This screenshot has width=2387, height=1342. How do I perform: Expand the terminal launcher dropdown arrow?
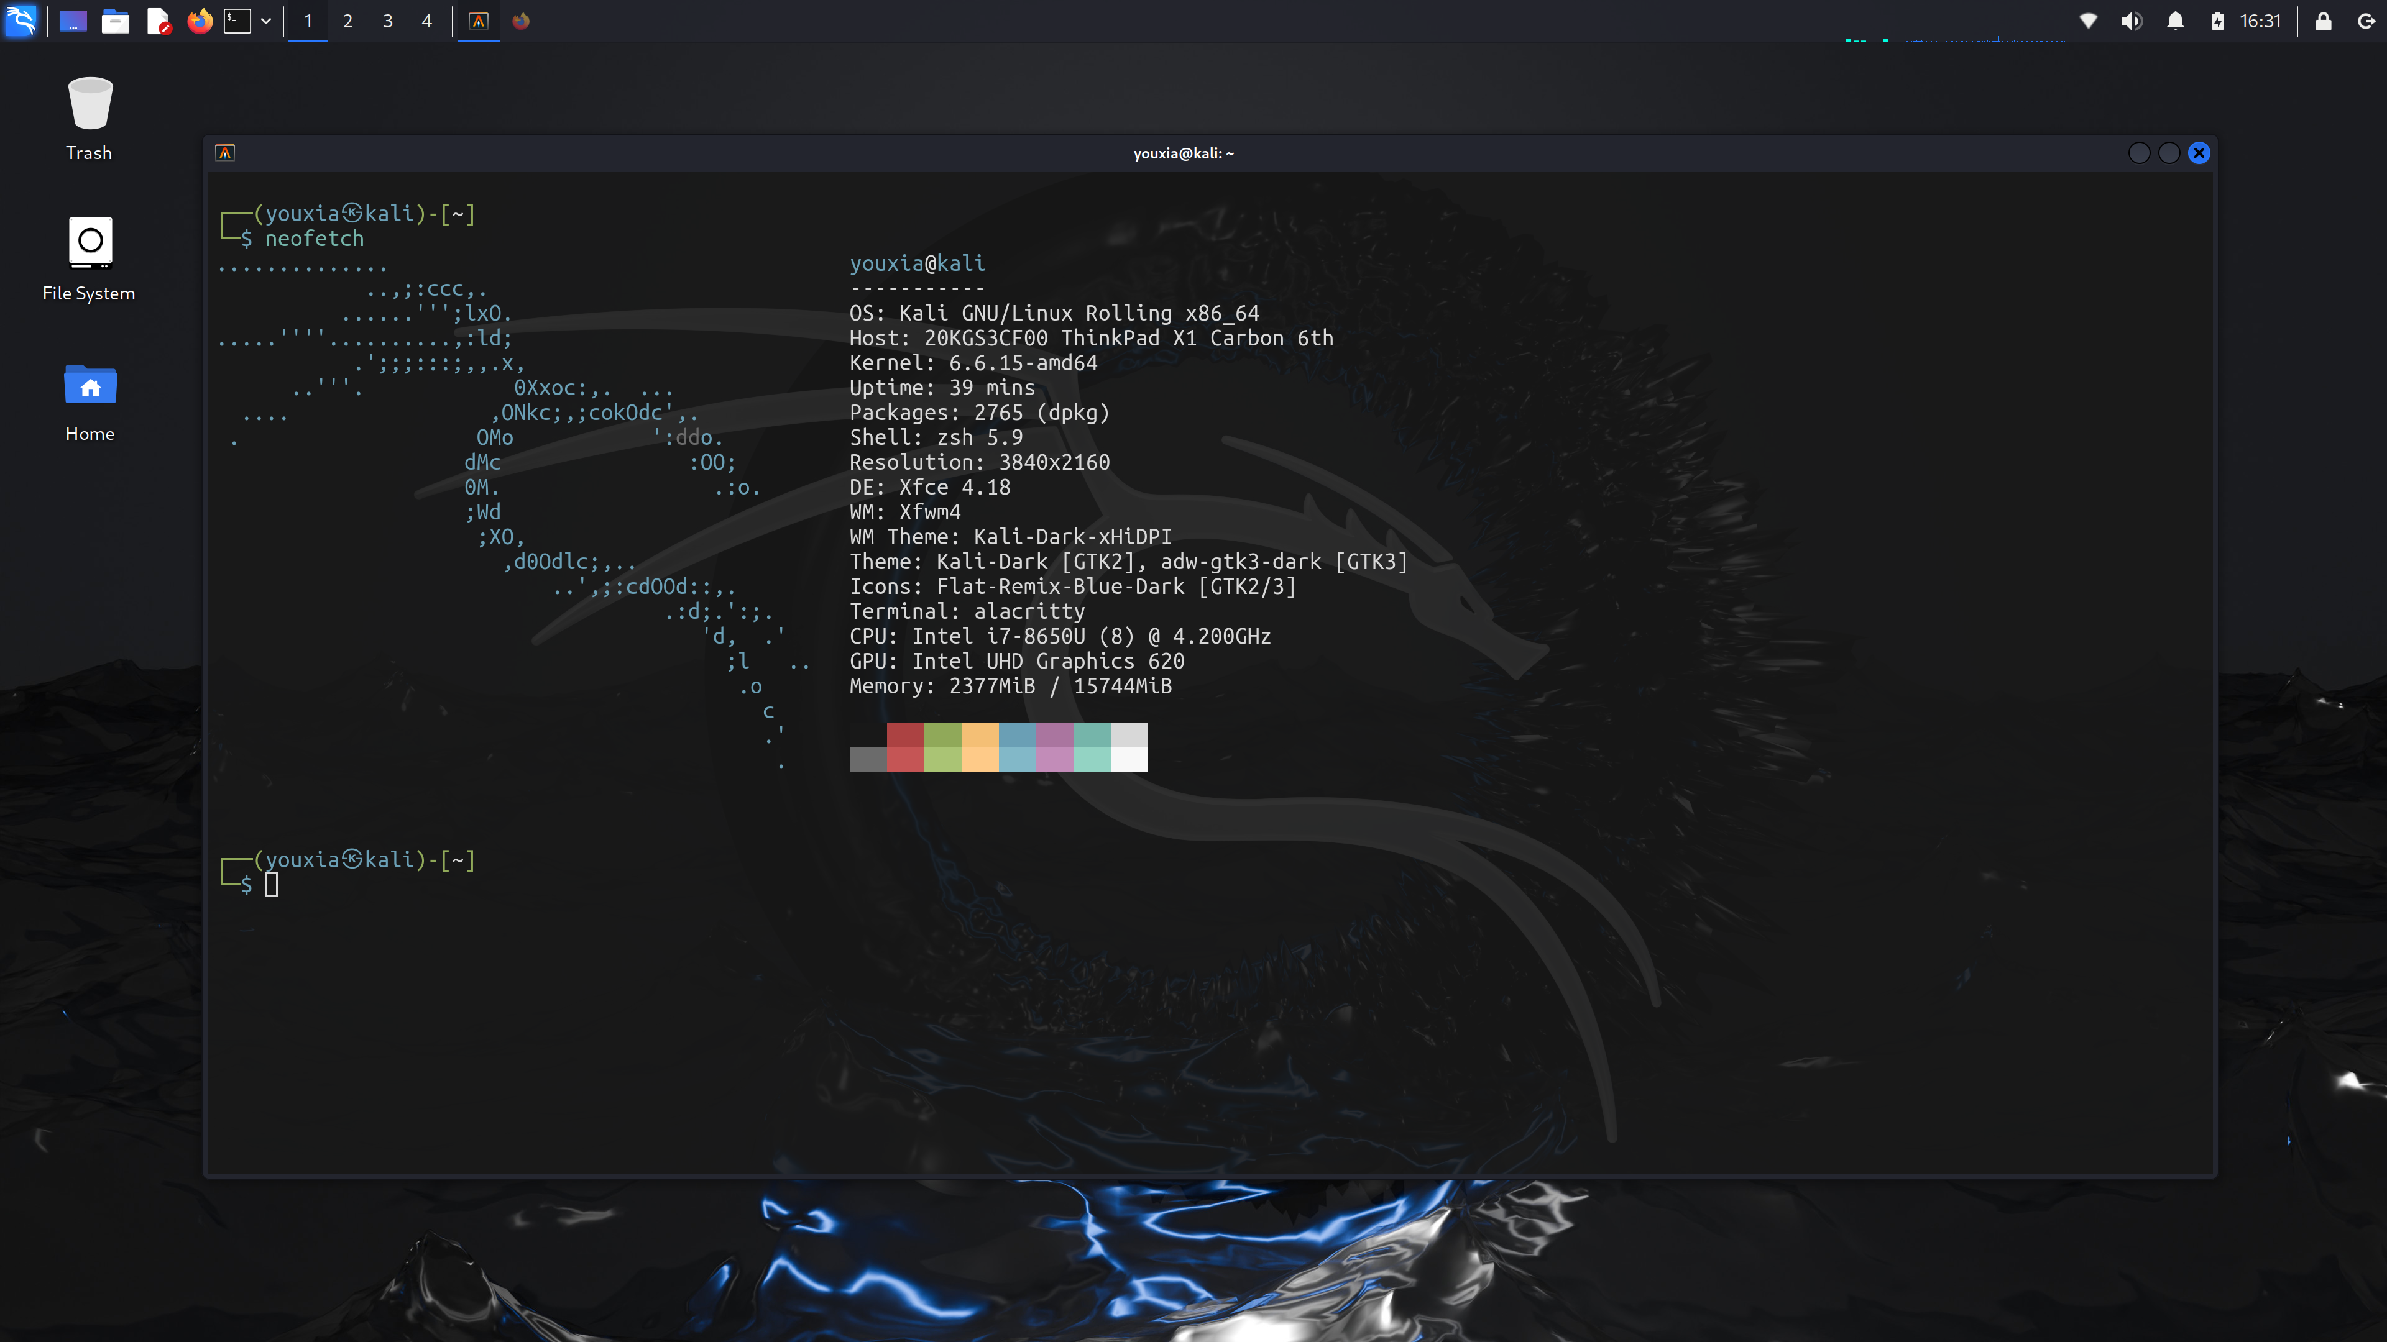(266, 21)
